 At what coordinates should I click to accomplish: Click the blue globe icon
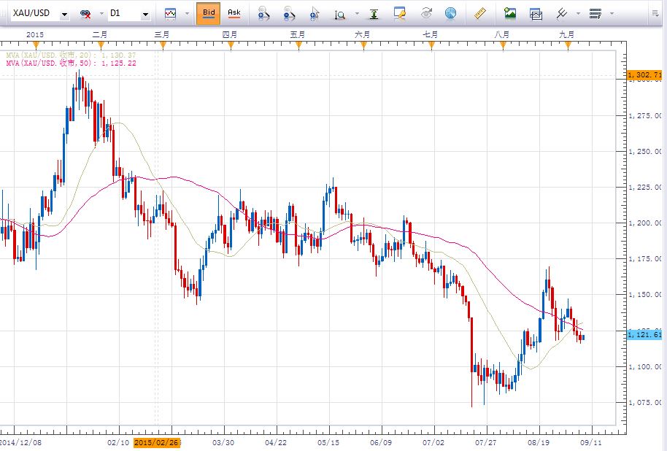(x=450, y=13)
